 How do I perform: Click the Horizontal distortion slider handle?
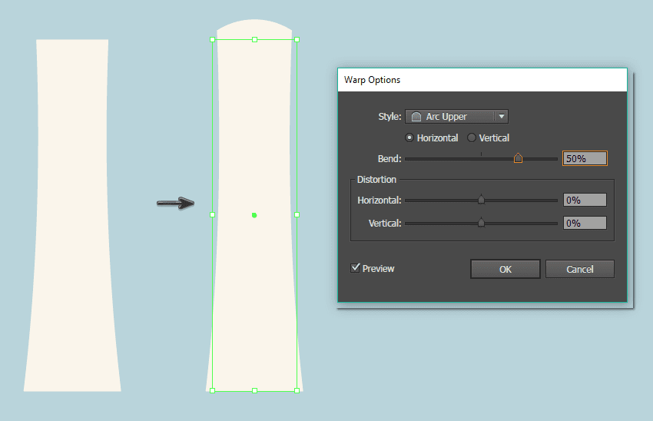(x=481, y=200)
